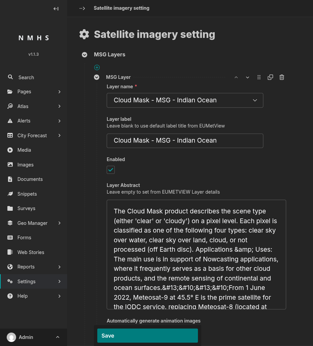Click the v1.1.3 version text
This screenshot has height=346, width=313.
34,54
